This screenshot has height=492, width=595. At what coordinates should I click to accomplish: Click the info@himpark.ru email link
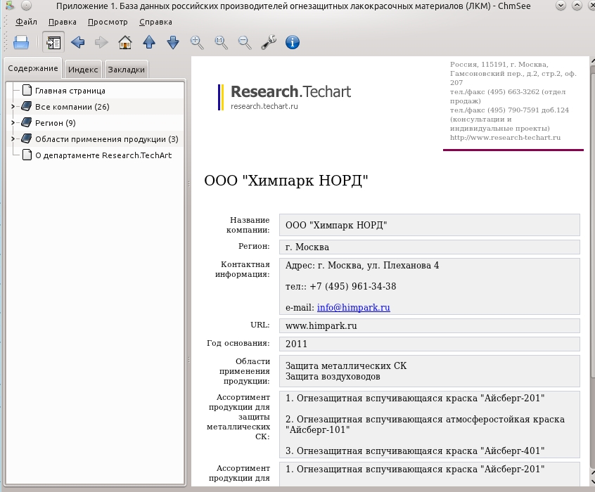[353, 307]
